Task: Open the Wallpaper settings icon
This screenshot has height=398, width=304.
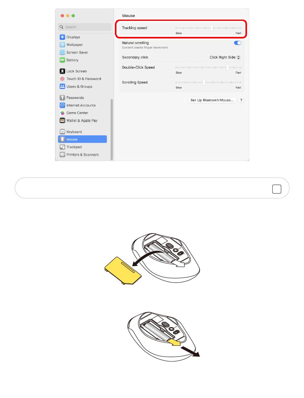Action: tap(62, 45)
